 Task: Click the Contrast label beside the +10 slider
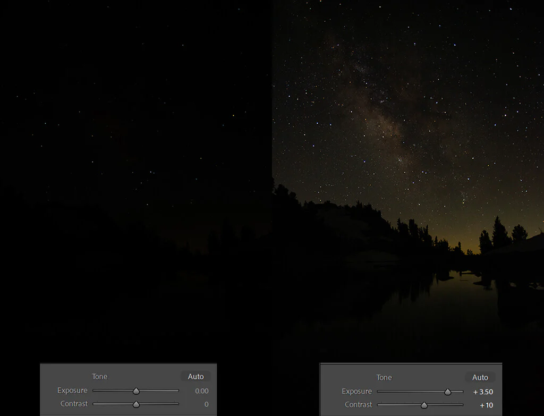[359, 404]
